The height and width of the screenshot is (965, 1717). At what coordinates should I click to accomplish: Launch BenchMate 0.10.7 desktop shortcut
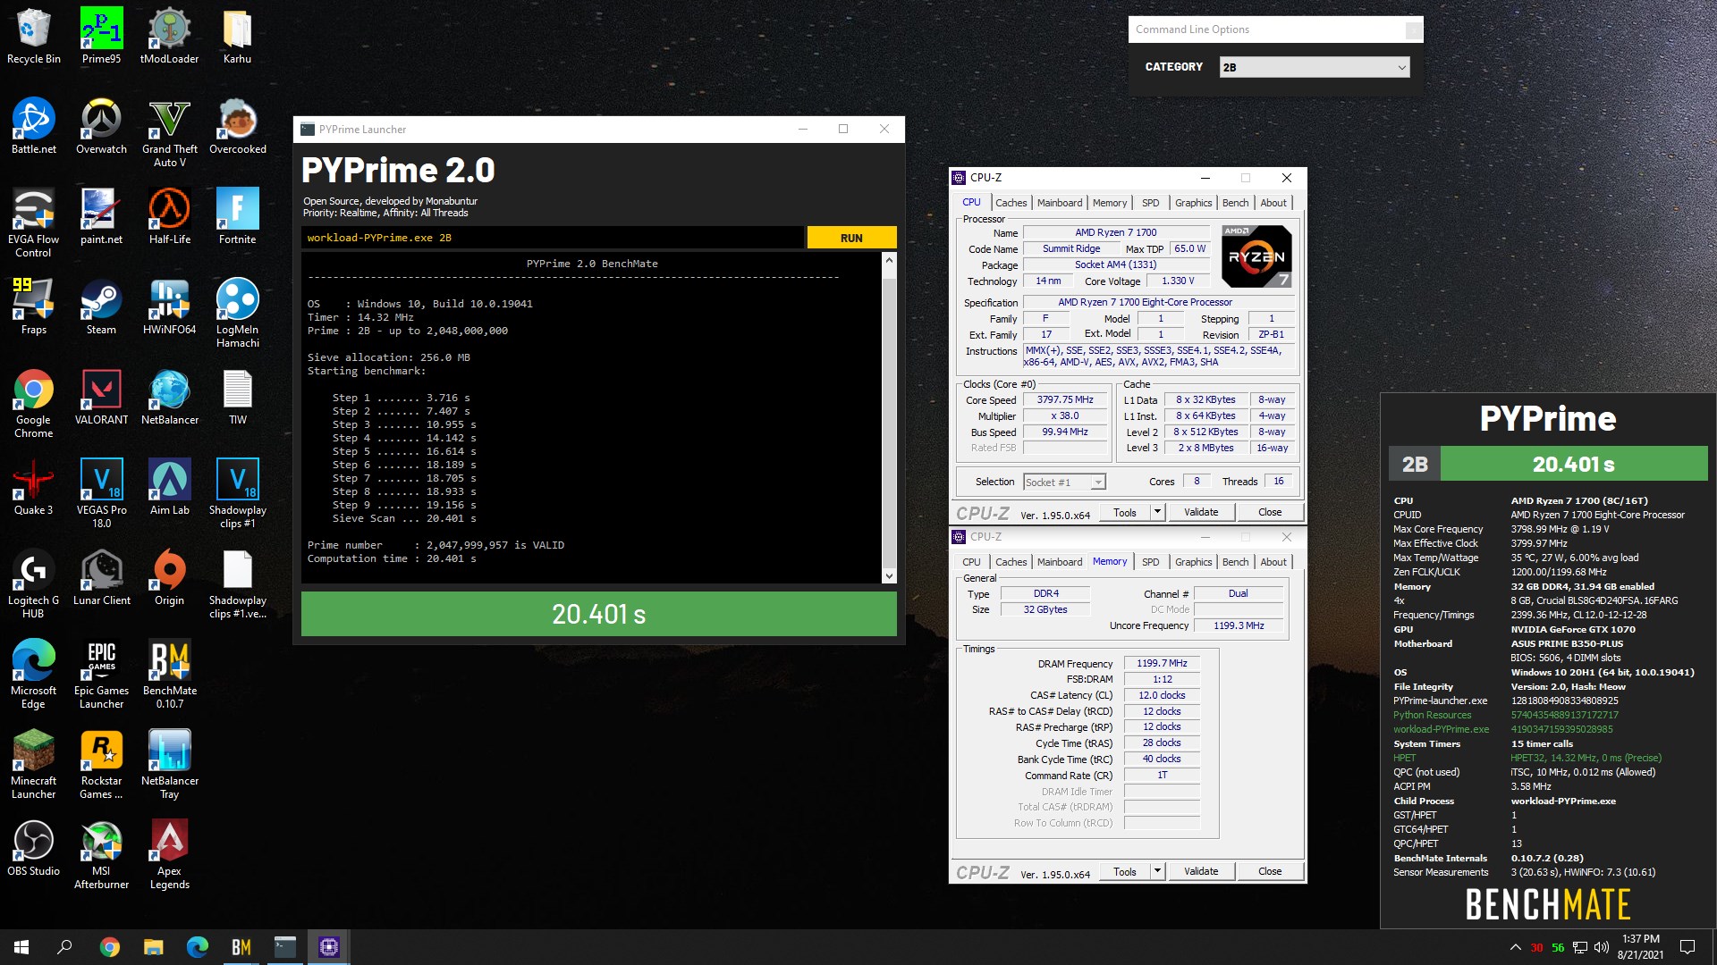point(169,675)
